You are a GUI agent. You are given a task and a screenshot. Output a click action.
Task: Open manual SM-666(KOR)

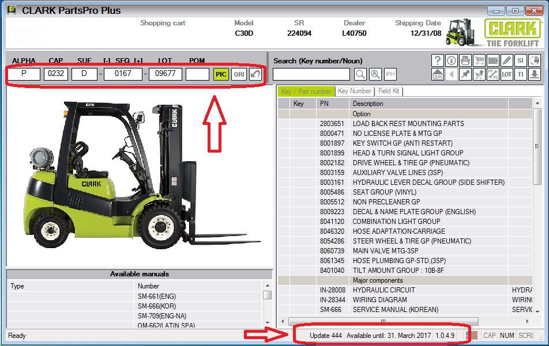point(157,306)
